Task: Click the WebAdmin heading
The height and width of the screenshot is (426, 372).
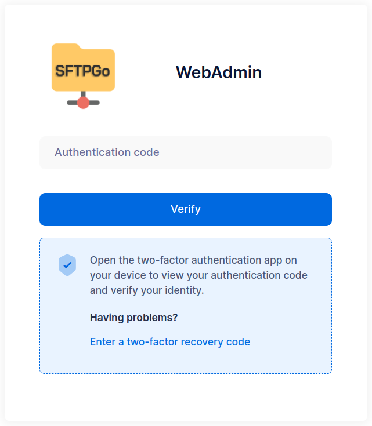Action: coord(219,72)
